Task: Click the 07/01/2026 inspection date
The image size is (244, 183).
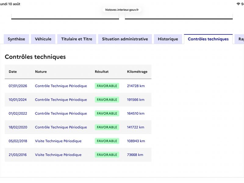Action: pyautogui.click(x=18, y=86)
